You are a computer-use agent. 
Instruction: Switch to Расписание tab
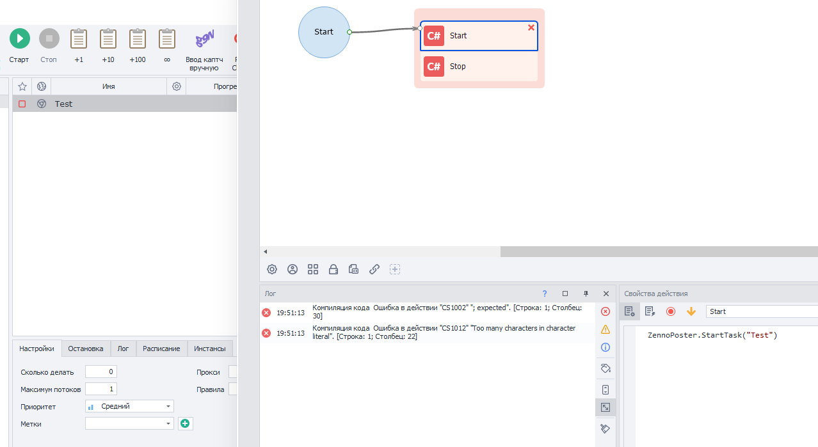[161, 349]
